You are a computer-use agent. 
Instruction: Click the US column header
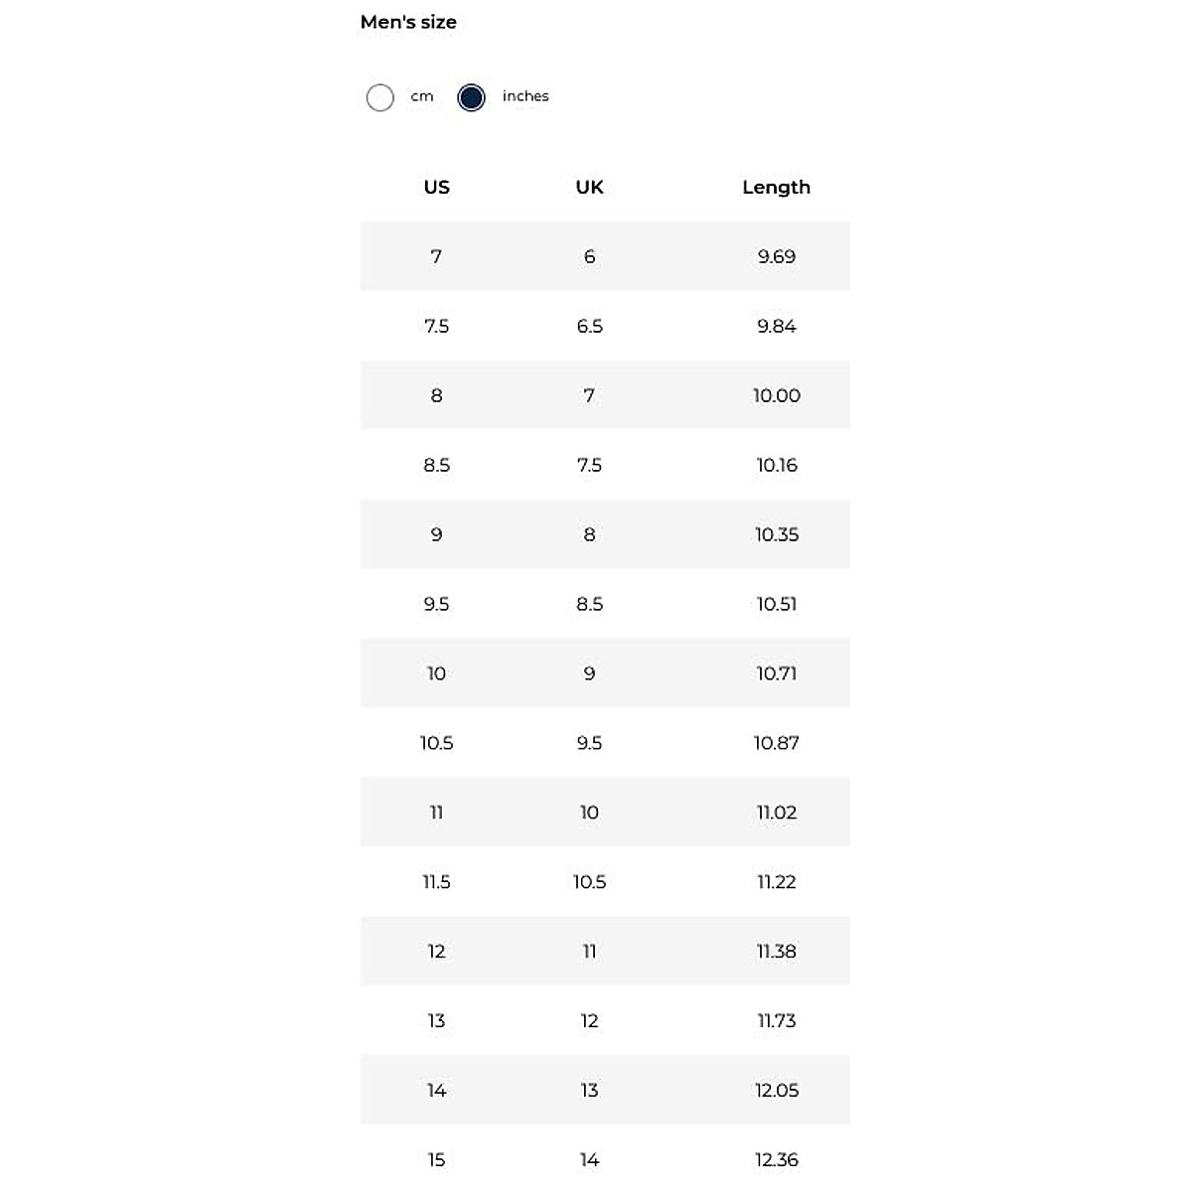click(x=436, y=187)
